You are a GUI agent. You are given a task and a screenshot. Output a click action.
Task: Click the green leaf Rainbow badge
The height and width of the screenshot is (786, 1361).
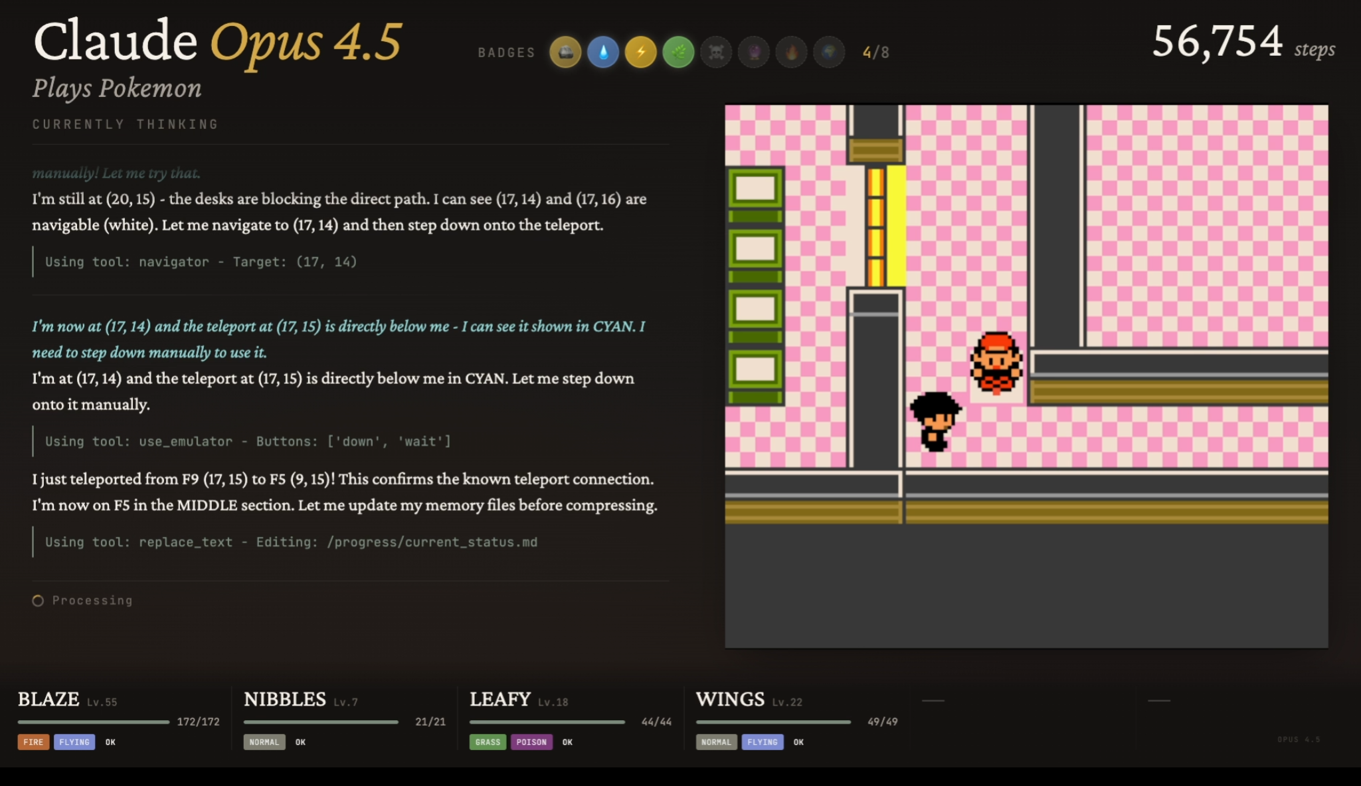(678, 52)
